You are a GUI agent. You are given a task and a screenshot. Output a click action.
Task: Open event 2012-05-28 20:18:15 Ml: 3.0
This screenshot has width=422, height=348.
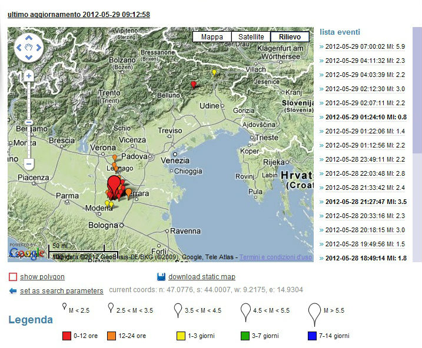365,230
